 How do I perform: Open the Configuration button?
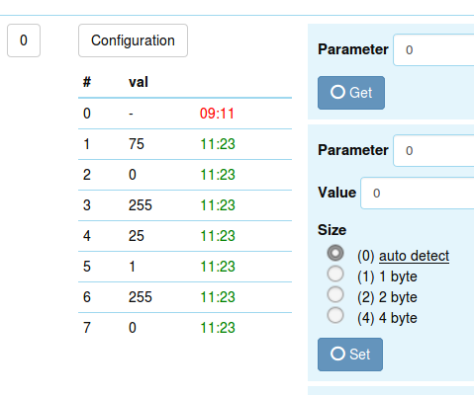[133, 40]
